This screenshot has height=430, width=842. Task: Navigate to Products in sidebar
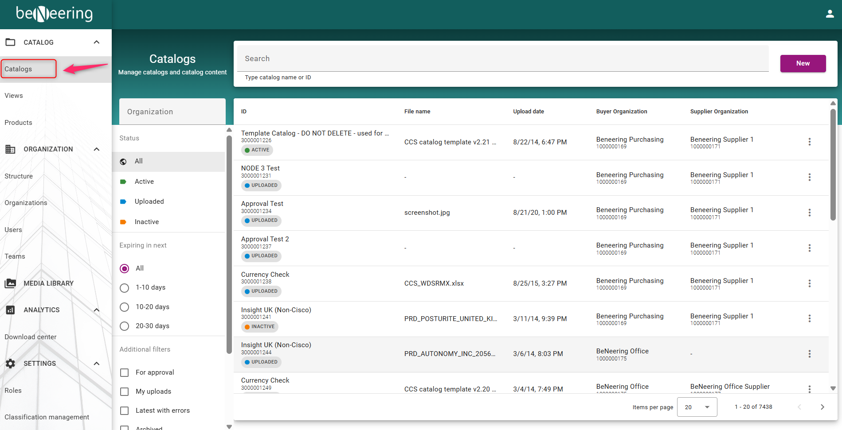(x=18, y=123)
